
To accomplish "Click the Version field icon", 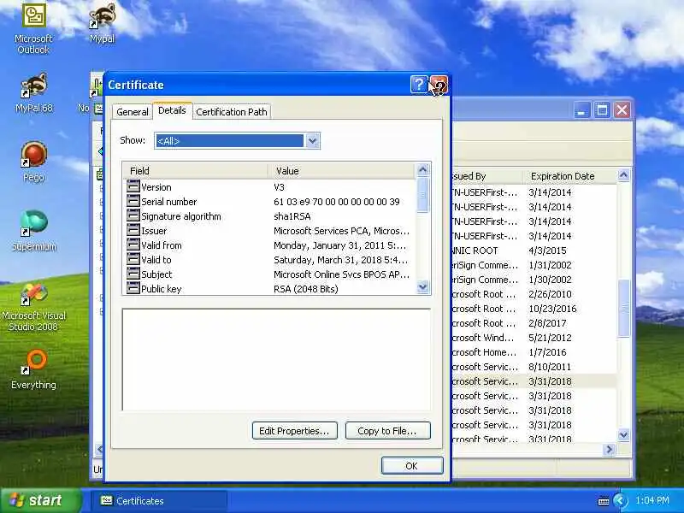I will pyautogui.click(x=133, y=186).
